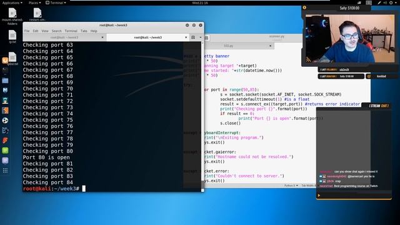Click the new terminal tab icon
The image size is (400, 225).
coord(193,37)
